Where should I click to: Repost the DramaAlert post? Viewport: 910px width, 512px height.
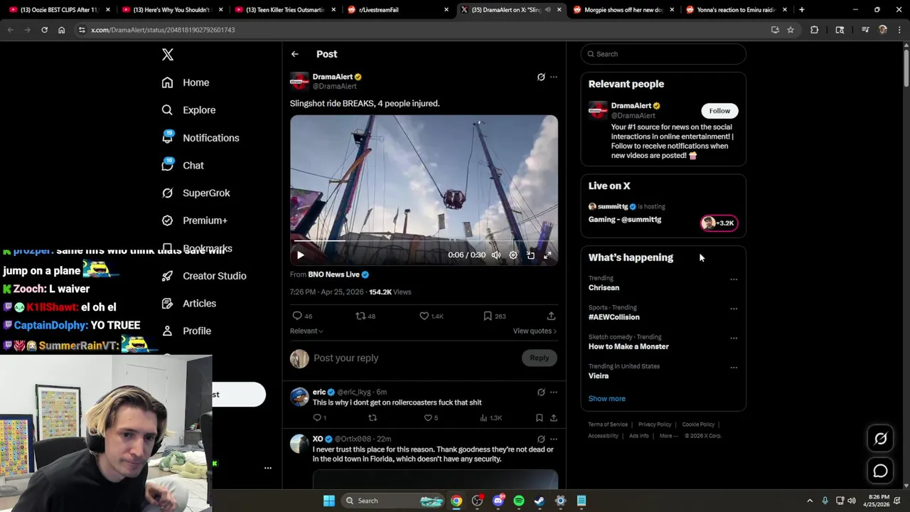(x=365, y=316)
